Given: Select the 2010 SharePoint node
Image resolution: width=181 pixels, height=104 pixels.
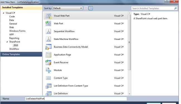Looking at the screenshot, I should tap(16, 45).
